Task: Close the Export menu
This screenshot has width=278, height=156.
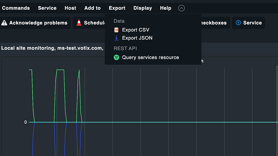Action: (x=117, y=8)
